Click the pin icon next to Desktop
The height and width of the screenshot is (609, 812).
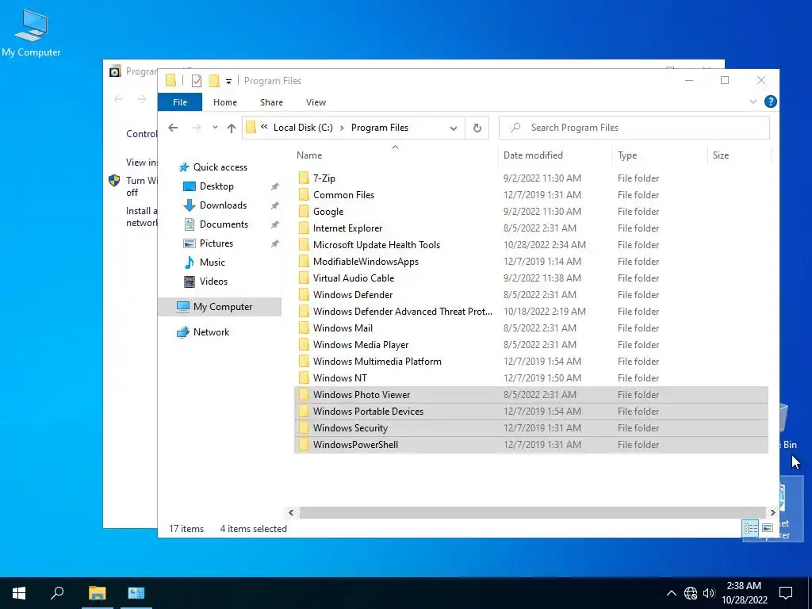[275, 186]
